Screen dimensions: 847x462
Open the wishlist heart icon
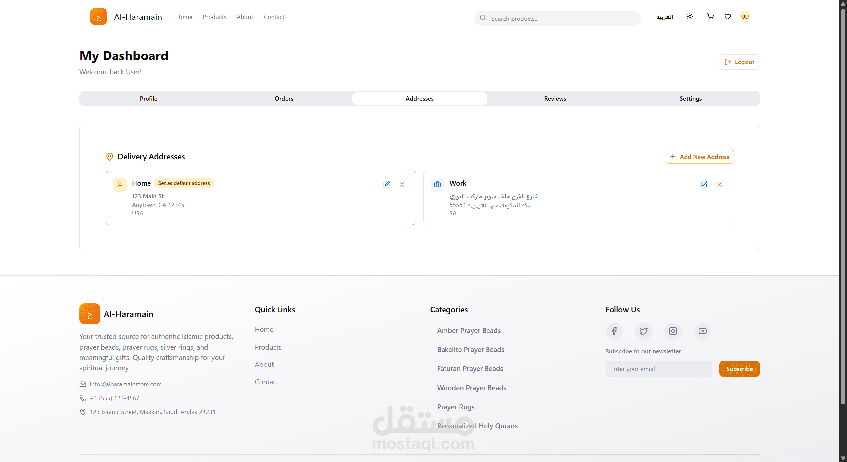728,17
